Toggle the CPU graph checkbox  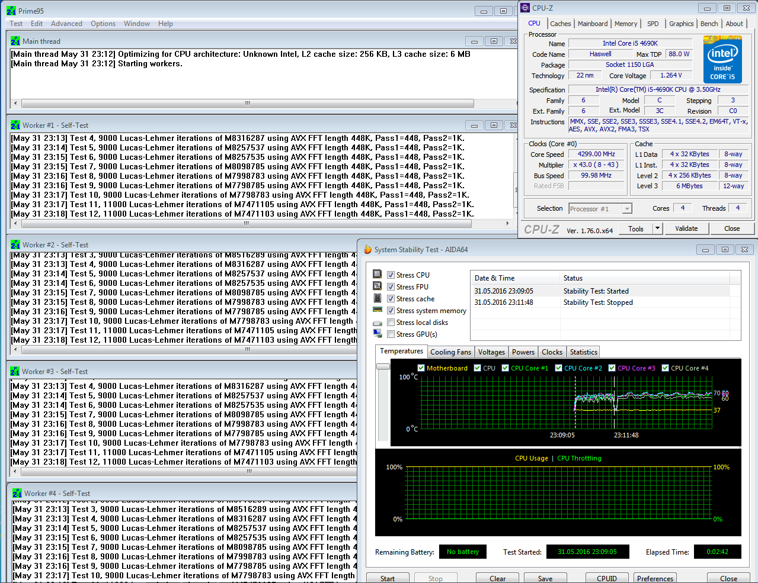pyautogui.click(x=477, y=368)
